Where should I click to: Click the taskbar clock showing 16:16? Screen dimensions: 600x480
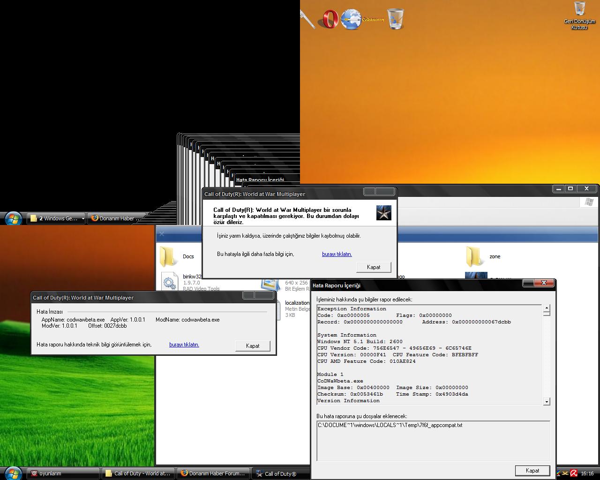587,473
